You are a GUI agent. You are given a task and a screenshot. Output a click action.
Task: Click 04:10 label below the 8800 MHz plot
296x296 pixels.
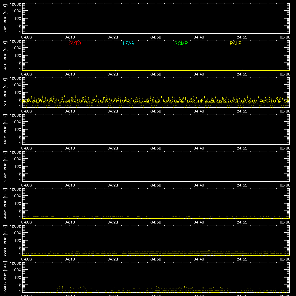pyautogui.click(x=70, y=259)
